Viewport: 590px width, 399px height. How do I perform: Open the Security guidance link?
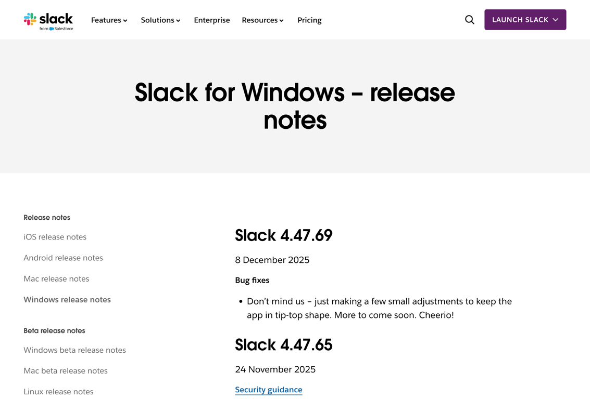point(269,390)
